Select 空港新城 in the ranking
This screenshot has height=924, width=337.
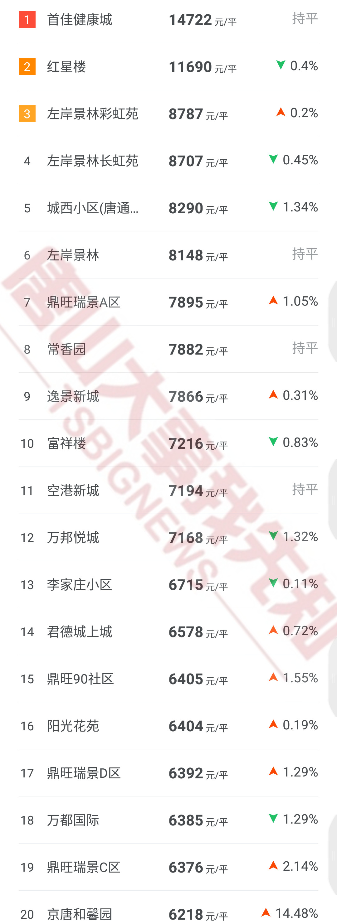click(73, 490)
